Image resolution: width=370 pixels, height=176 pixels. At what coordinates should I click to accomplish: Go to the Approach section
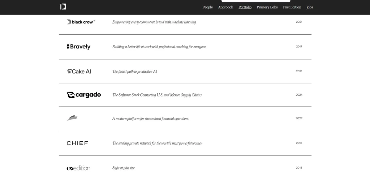225,7
